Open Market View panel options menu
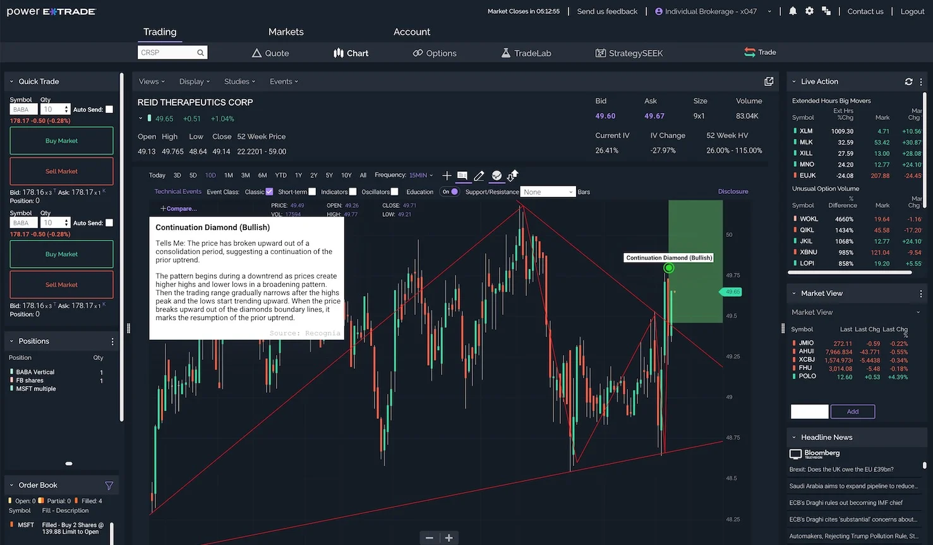The height and width of the screenshot is (545, 933). tap(921, 294)
